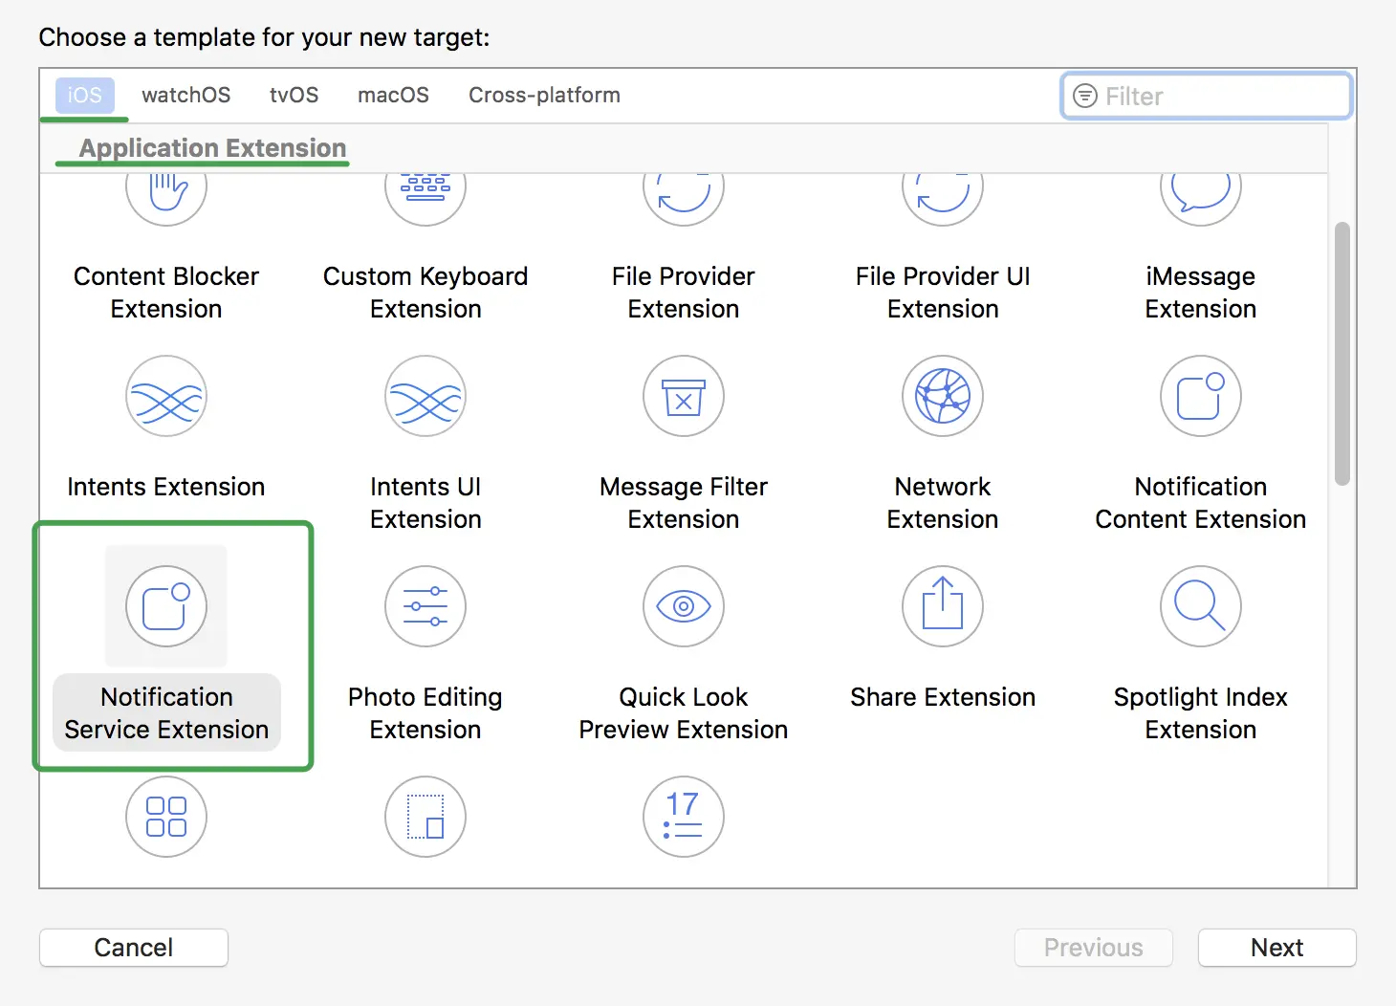The height and width of the screenshot is (1006, 1396).
Task: Pick the File Provider UI Extension icon
Action: [943, 199]
